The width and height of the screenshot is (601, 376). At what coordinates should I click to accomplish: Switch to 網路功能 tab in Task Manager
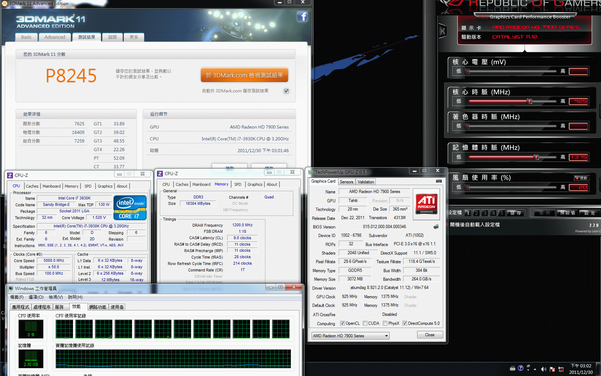pos(98,307)
